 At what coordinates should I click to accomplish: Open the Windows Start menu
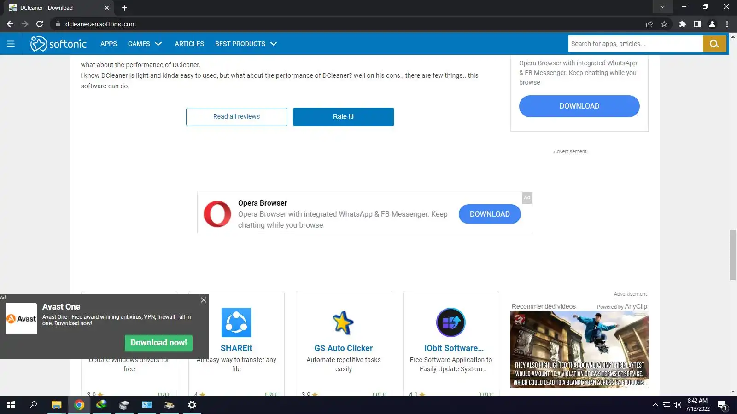[x=11, y=405]
